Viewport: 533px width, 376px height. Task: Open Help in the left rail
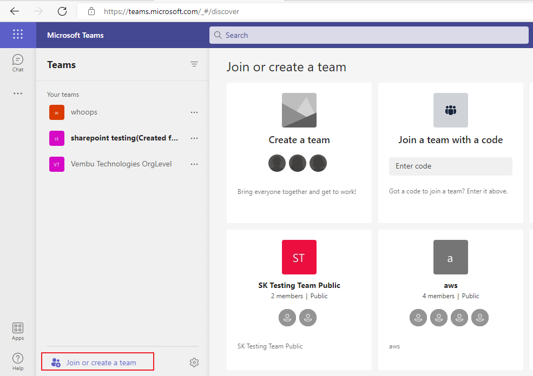18,362
